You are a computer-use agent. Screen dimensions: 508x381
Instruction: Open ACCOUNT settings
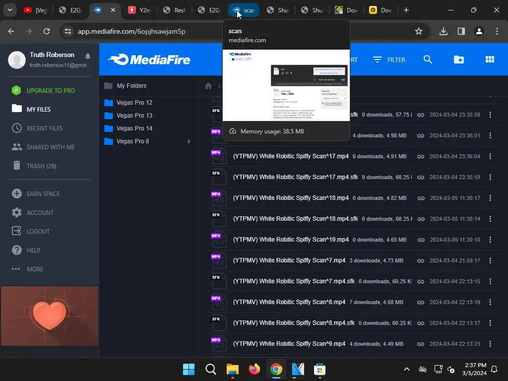tap(33, 212)
